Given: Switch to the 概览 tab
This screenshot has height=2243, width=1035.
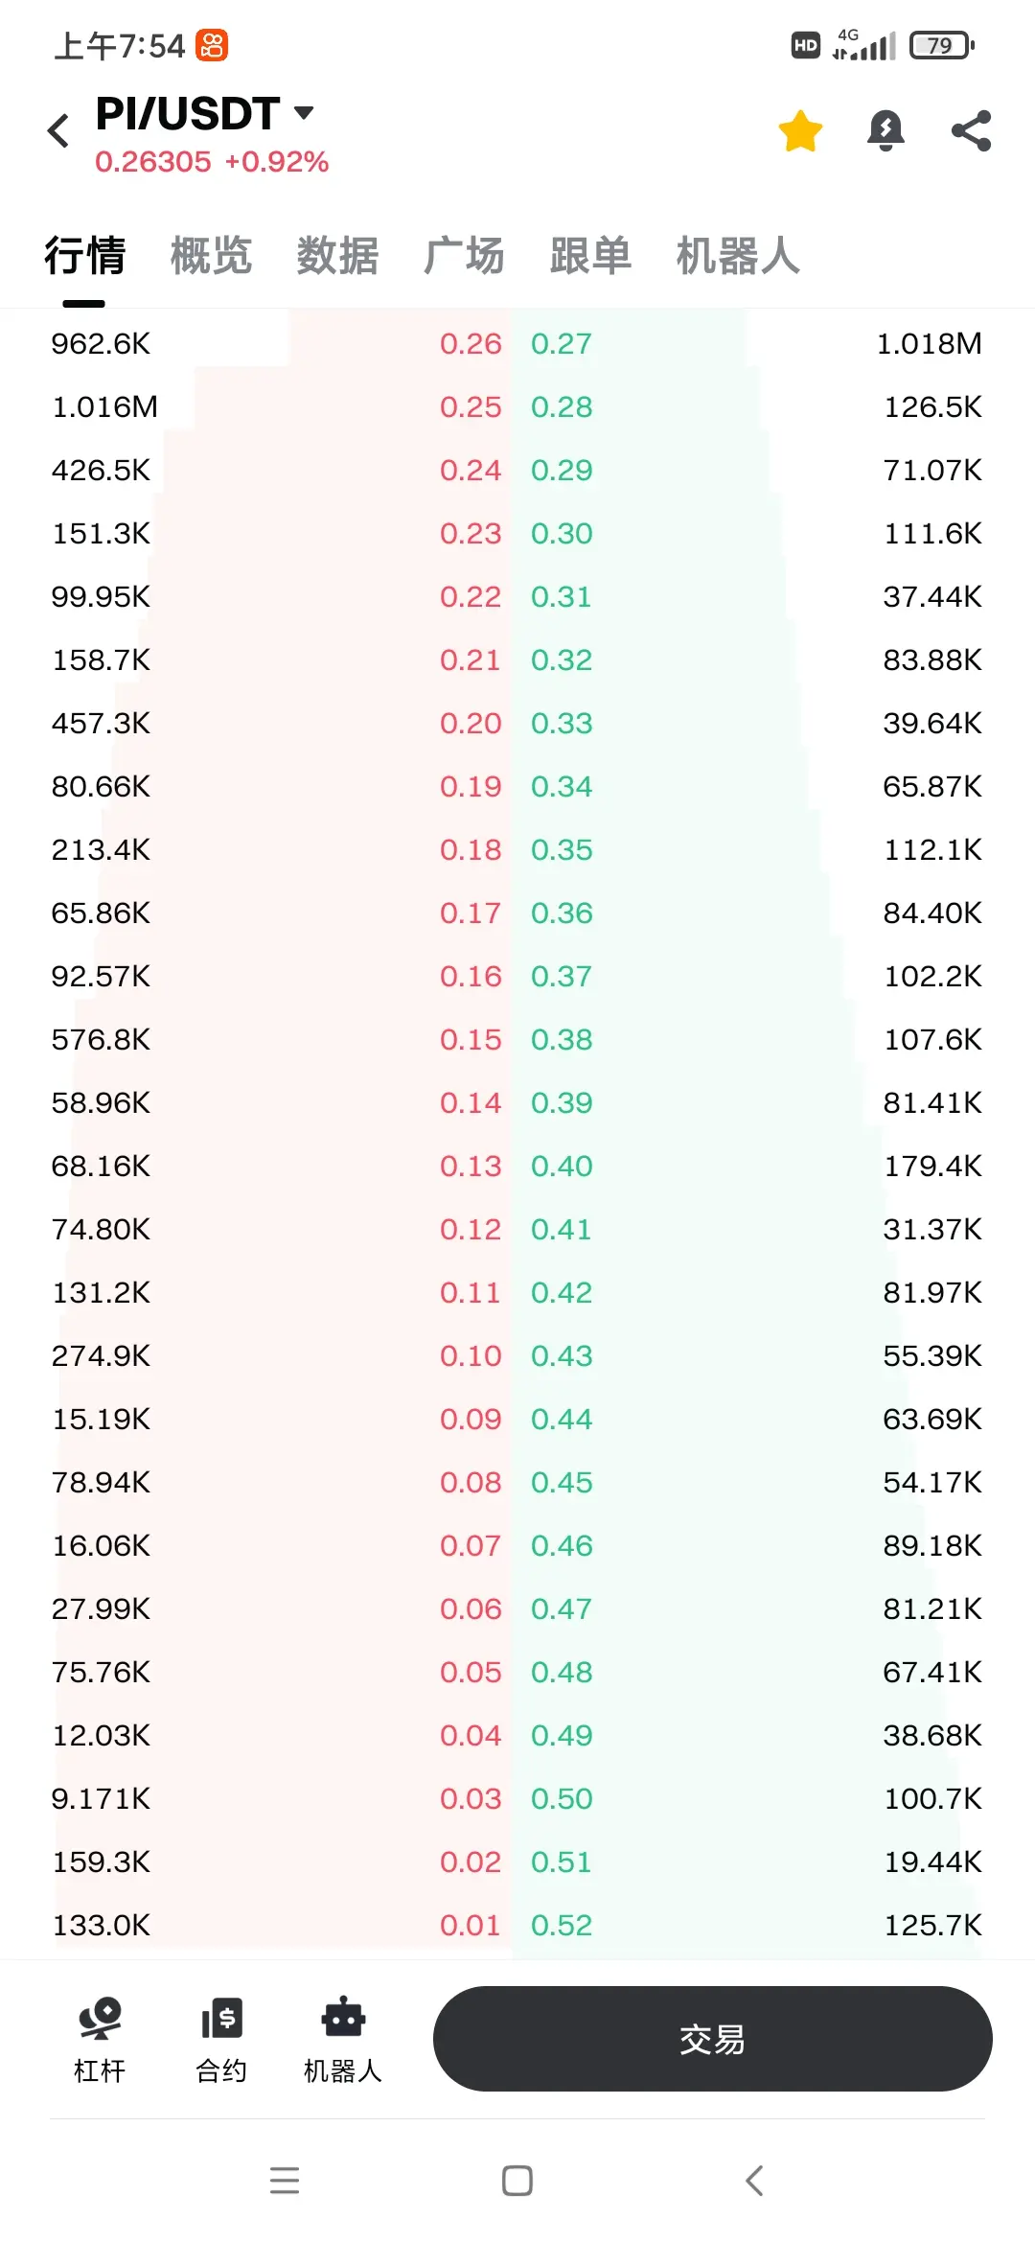Looking at the screenshot, I should (211, 256).
